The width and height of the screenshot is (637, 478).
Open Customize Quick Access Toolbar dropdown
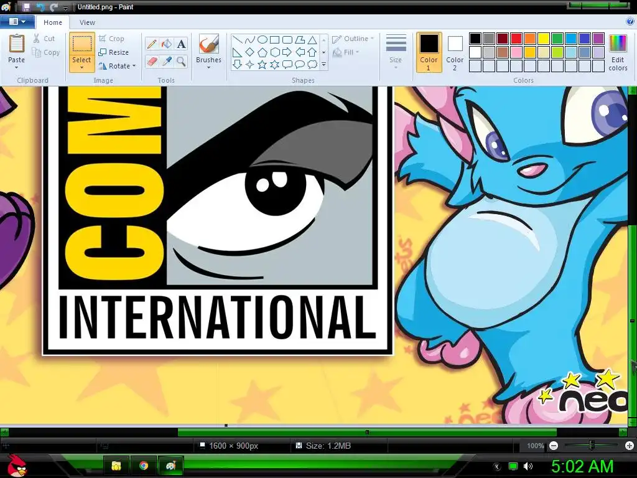pos(65,7)
